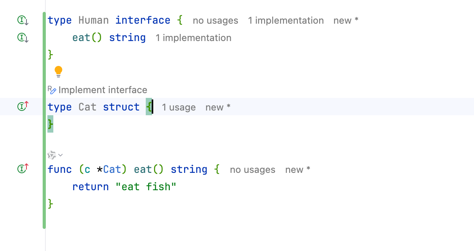Click the gutter icon beside func eat() method
Image resolution: width=474 pixels, height=251 pixels.
tap(23, 169)
